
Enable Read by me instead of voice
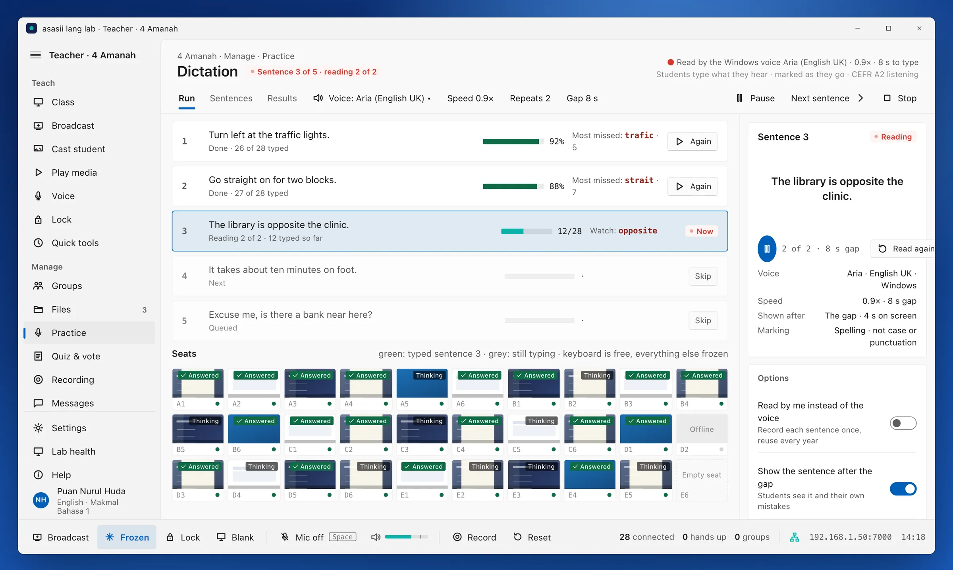tap(903, 423)
